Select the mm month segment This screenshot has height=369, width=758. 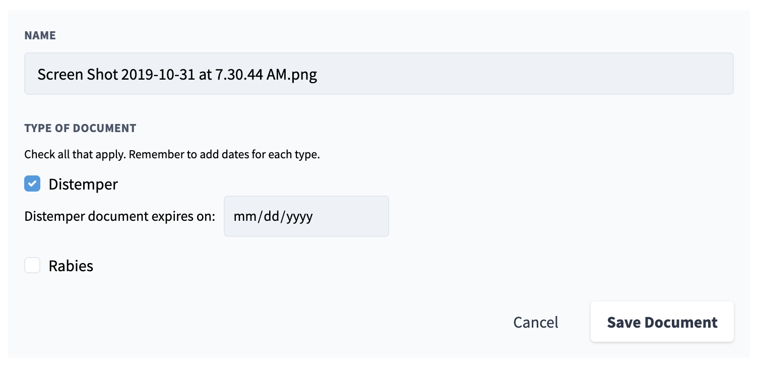[244, 216]
